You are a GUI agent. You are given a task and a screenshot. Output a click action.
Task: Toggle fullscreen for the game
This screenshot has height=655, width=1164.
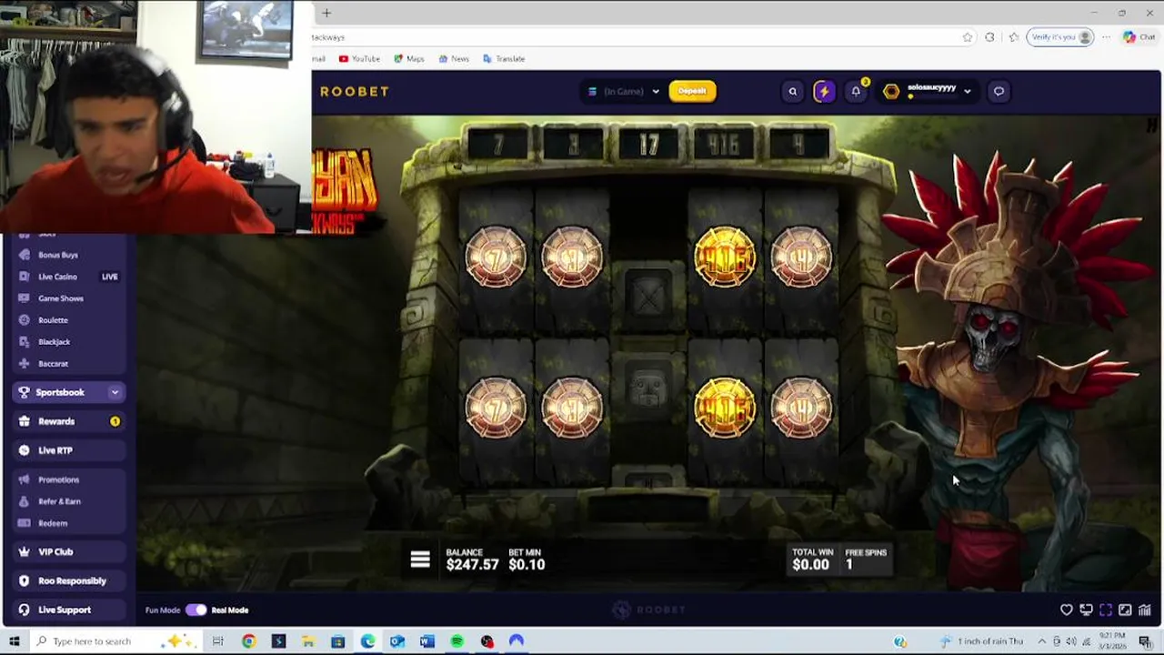[x=1106, y=610]
